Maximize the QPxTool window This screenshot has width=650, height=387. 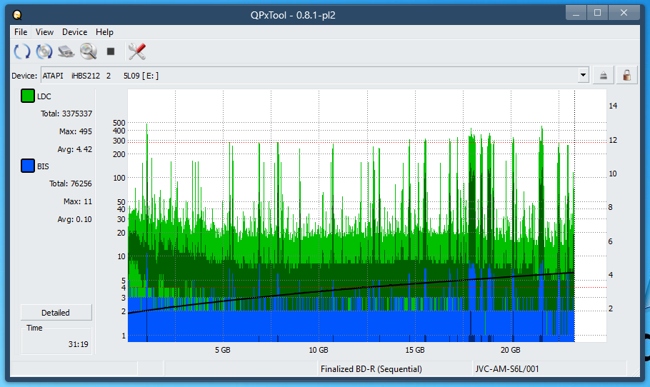click(x=597, y=12)
